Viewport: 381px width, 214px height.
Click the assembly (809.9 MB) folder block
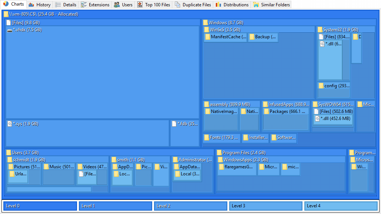point(231,117)
